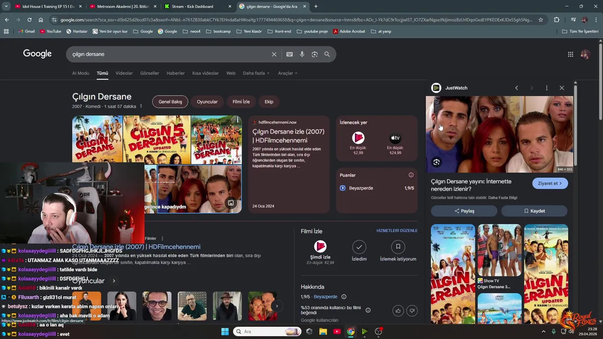Open Chrome tab search dropdown
Screen dimensions: 603x339
pyautogui.click(x=6, y=7)
